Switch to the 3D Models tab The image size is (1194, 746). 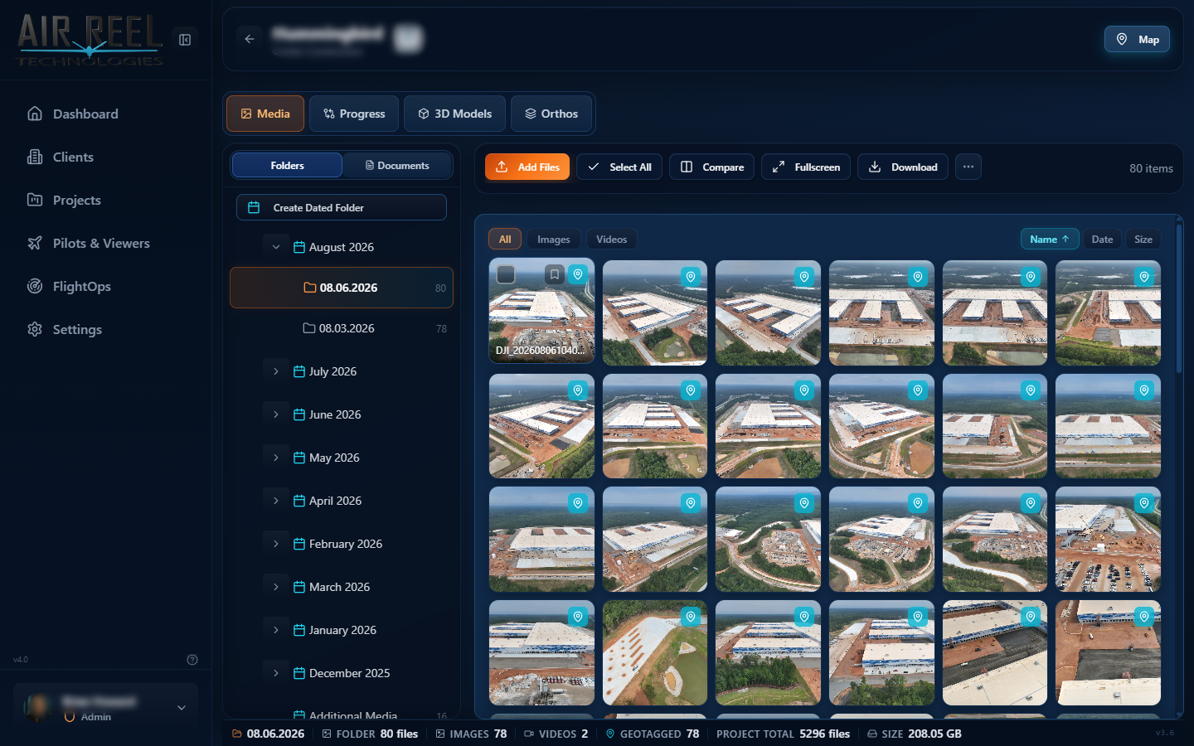click(454, 114)
